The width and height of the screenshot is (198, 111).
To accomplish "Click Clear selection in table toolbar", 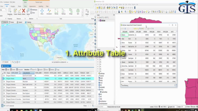I will pyautogui.click(x=46, y=70).
